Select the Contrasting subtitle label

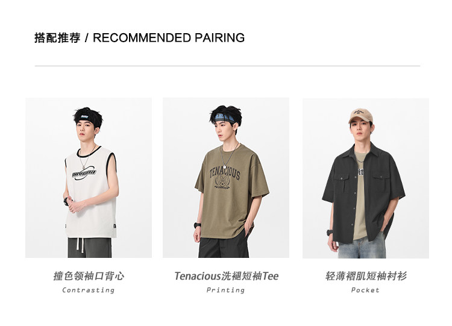point(89,290)
